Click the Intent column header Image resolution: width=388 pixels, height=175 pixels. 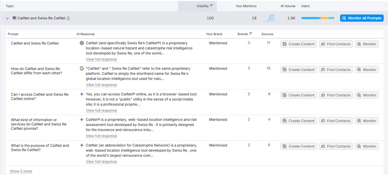coord(305,6)
